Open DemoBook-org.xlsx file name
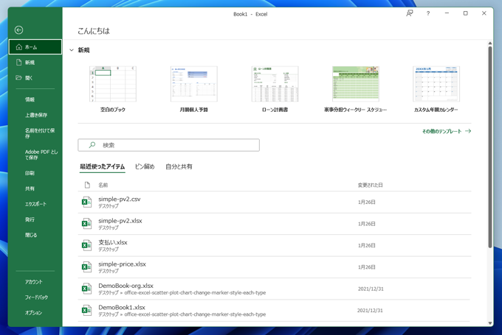This screenshot has width=502, height=335. [x=125, y=286]
